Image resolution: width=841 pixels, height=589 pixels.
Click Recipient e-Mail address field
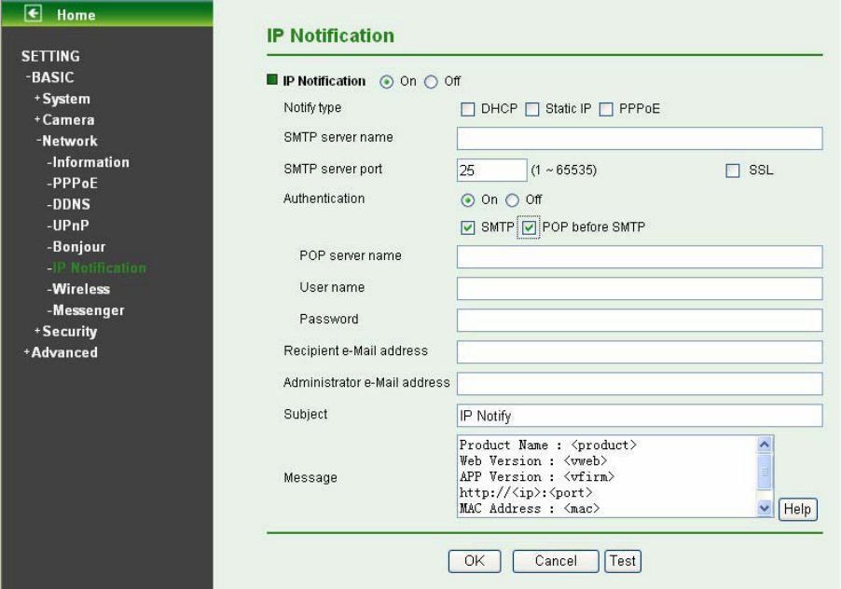pyautogui.click(x=640, y=351)
